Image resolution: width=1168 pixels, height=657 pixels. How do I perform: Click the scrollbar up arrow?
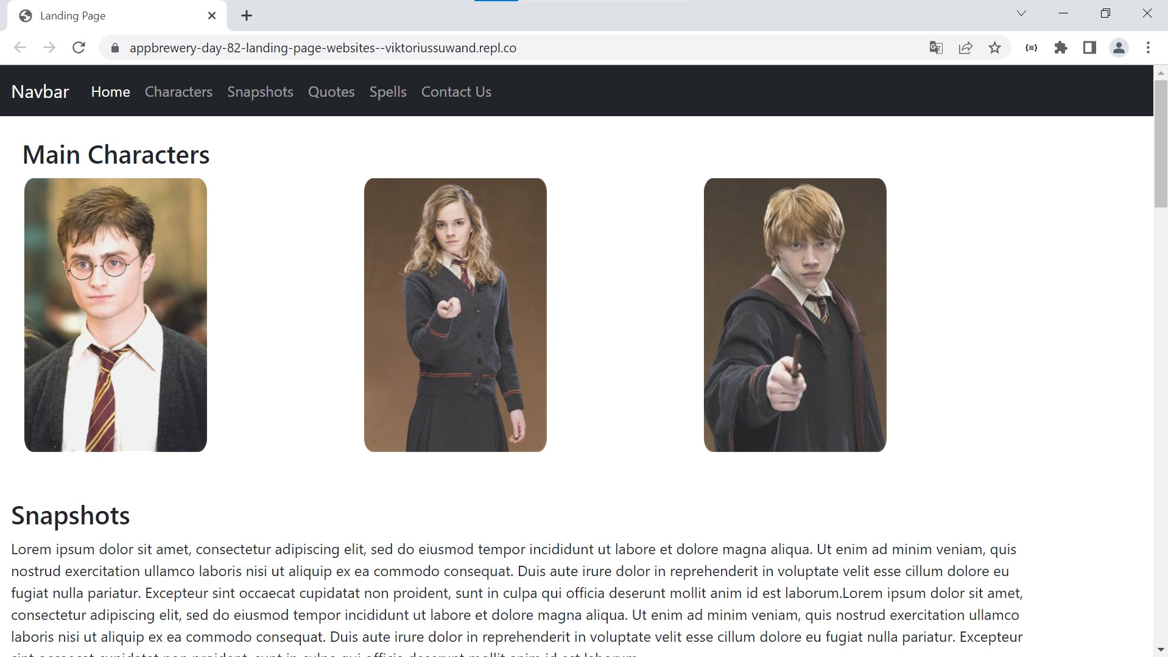1161,72
